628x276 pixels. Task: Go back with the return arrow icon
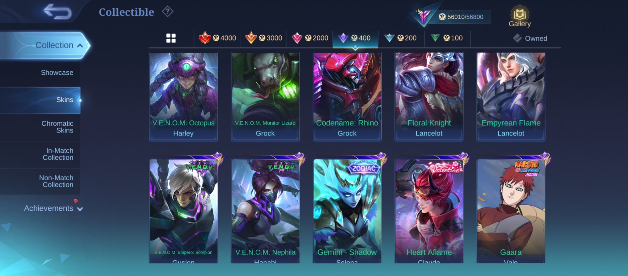click(57, 12)
